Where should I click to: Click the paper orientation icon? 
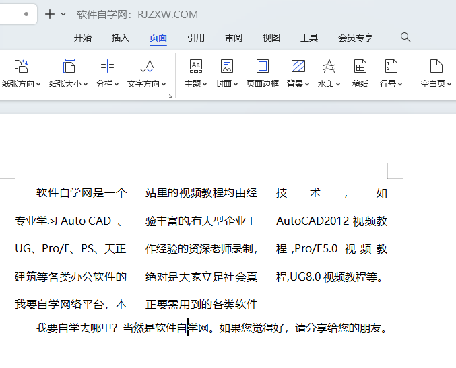[x=22, y=66]
